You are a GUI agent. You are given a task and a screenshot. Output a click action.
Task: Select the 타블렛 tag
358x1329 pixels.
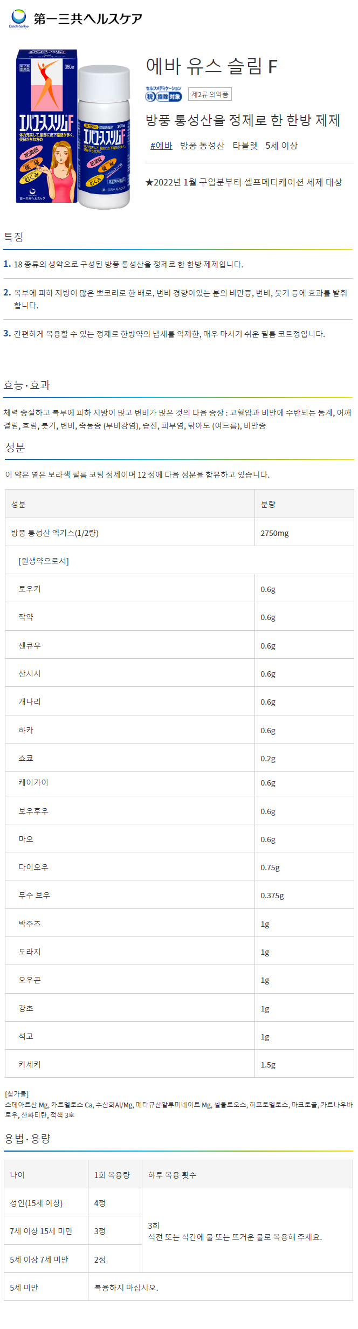[245, 146]
